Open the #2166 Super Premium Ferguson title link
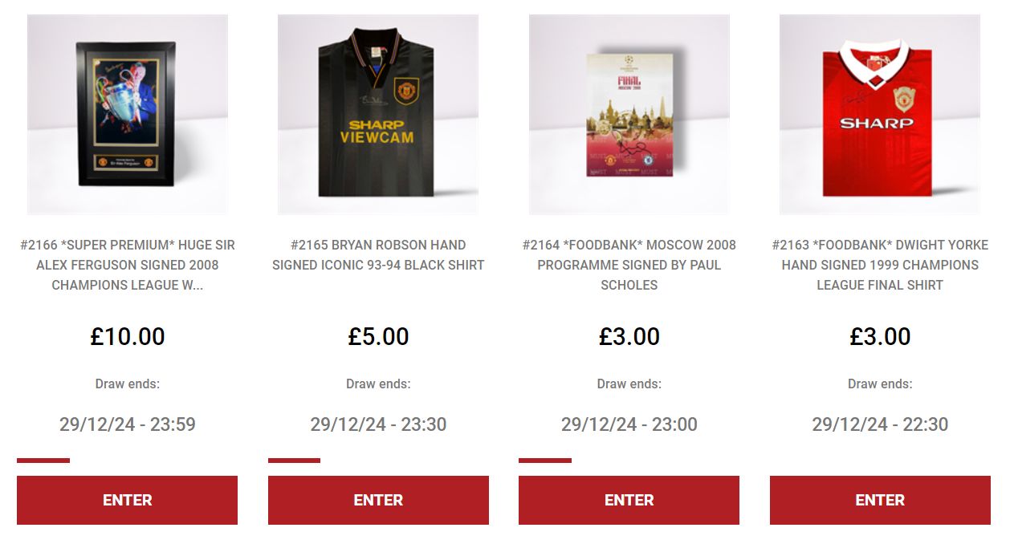The width and height of the screenshot is (1010, 548). (x=127, y=265)
